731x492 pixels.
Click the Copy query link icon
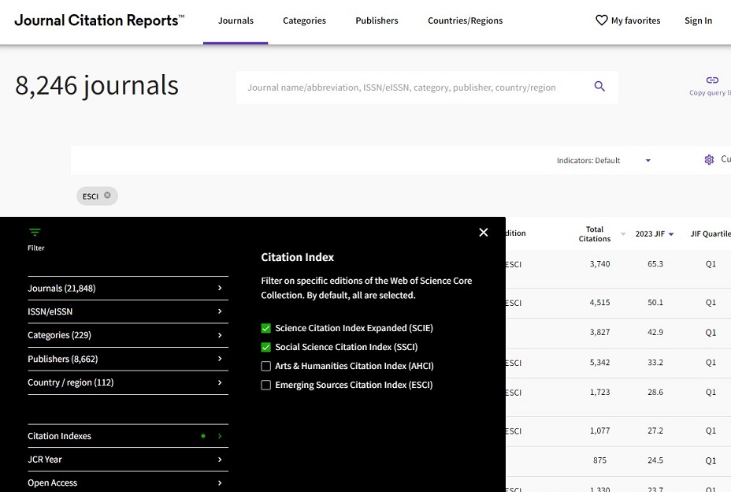[712, 80]
